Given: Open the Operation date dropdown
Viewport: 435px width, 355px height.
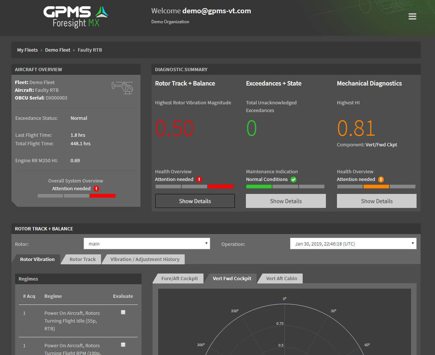Looking at the screenshot, I should point(353,244).
